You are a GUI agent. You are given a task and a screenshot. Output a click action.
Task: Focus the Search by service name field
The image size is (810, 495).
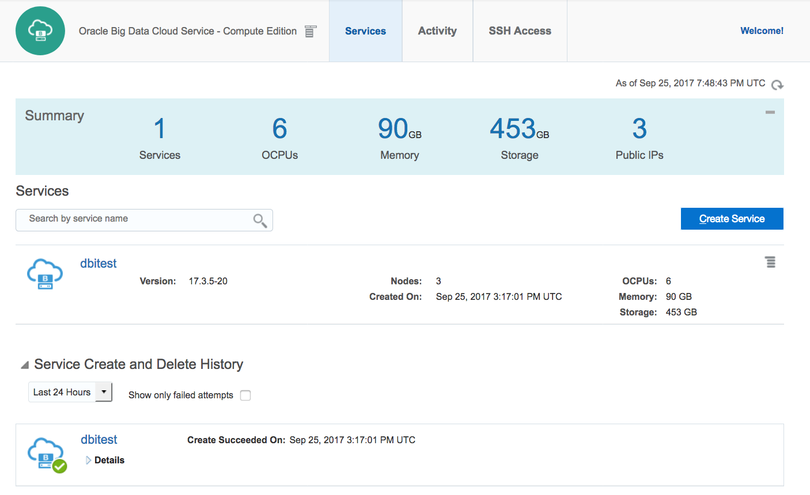tap(144, 220)
